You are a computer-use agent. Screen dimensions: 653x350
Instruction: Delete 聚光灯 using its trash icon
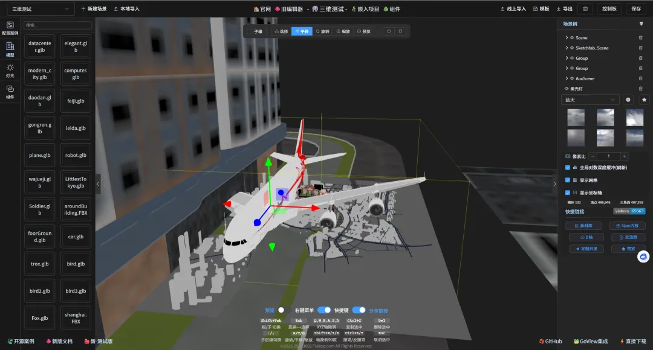click(640, 89)
